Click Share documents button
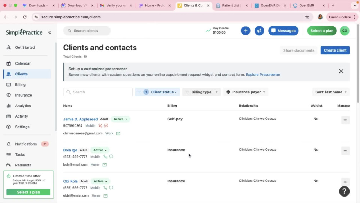The height and width of the screenshot is (203, 360). click(x=298, y=50)
